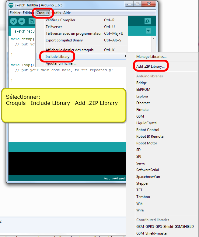Click the Upload arrow toolbar icon
The width and height of the screenshot is (199, 237).
tap(22, 21)
